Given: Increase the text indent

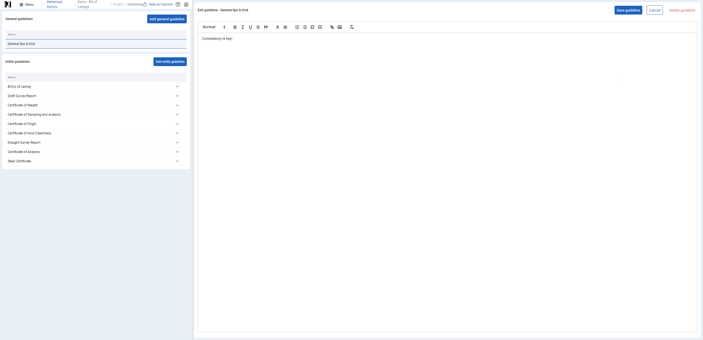Looking at the screenshot, I should pyautogui.click(x=320, y=27).
